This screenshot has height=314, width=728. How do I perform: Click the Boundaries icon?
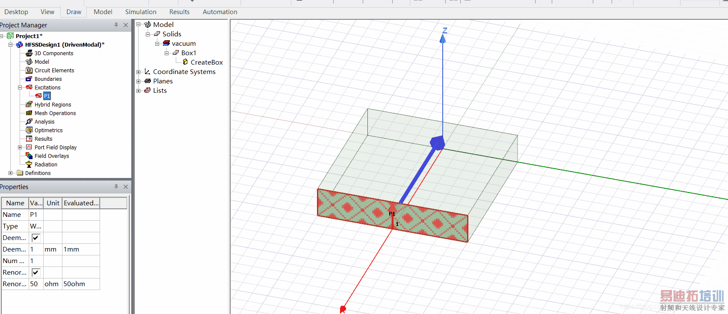click(x=29, y=79)
